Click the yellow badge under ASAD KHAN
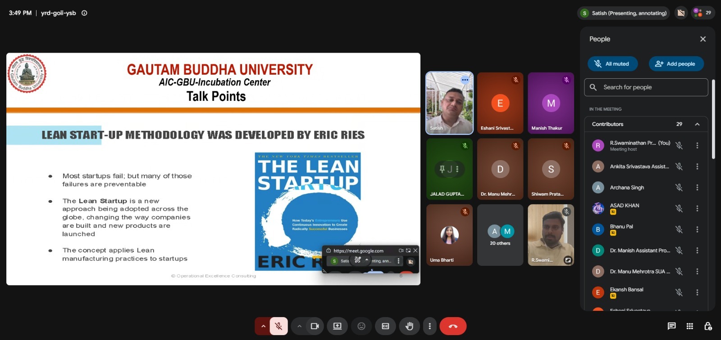 (613, 212)
